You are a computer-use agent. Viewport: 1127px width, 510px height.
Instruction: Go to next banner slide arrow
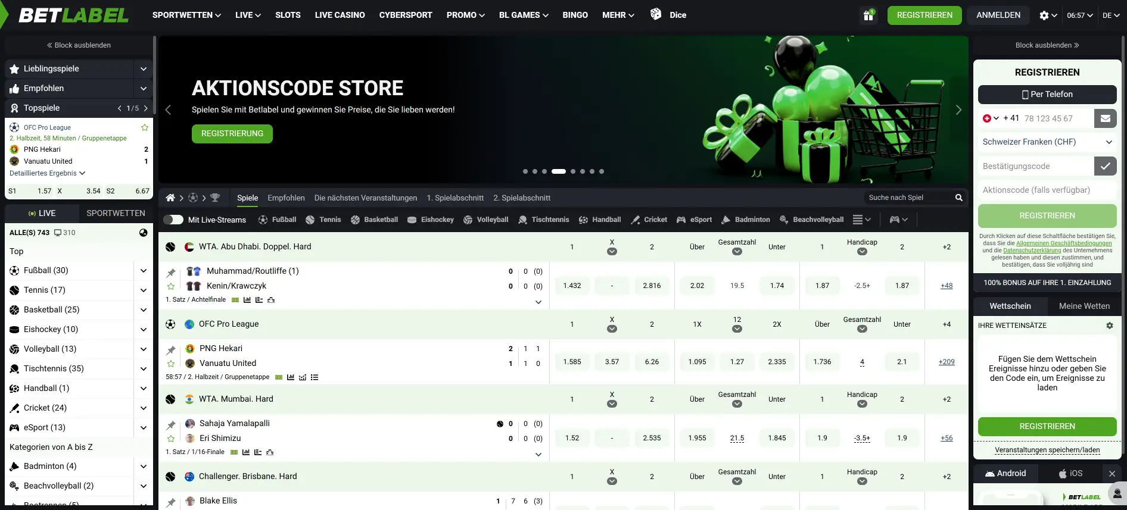tap(958, 110)
